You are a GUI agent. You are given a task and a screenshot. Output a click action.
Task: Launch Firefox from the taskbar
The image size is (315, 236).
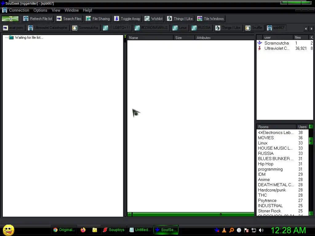tap(83, 230)
